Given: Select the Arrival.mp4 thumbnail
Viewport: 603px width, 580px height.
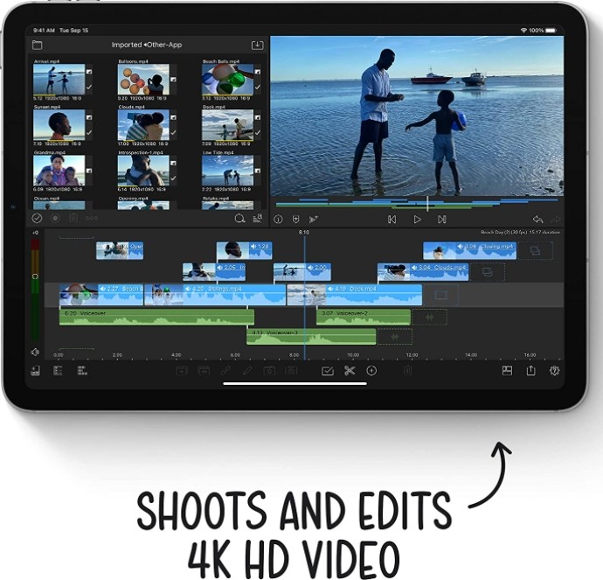Looking at the screenshot, I should (59, 80).
